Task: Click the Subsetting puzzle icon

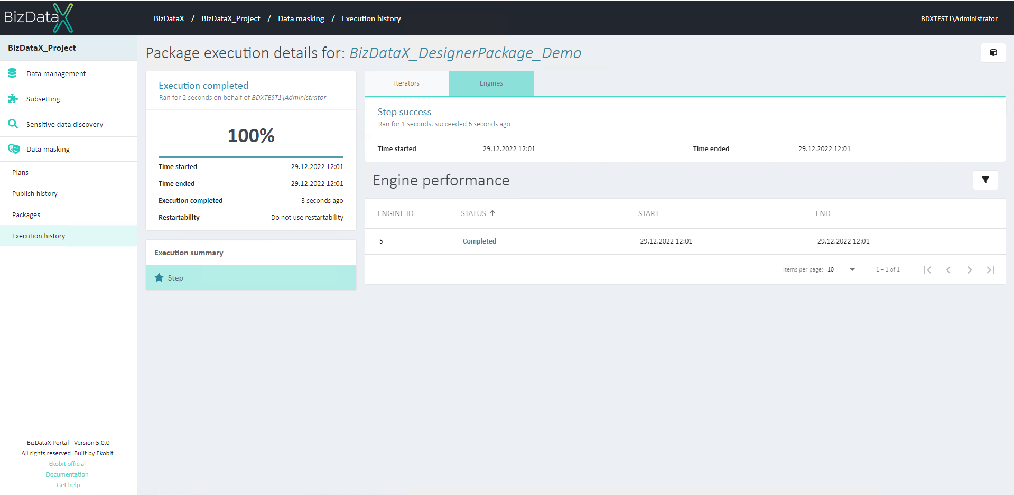Action: (13, 98)
